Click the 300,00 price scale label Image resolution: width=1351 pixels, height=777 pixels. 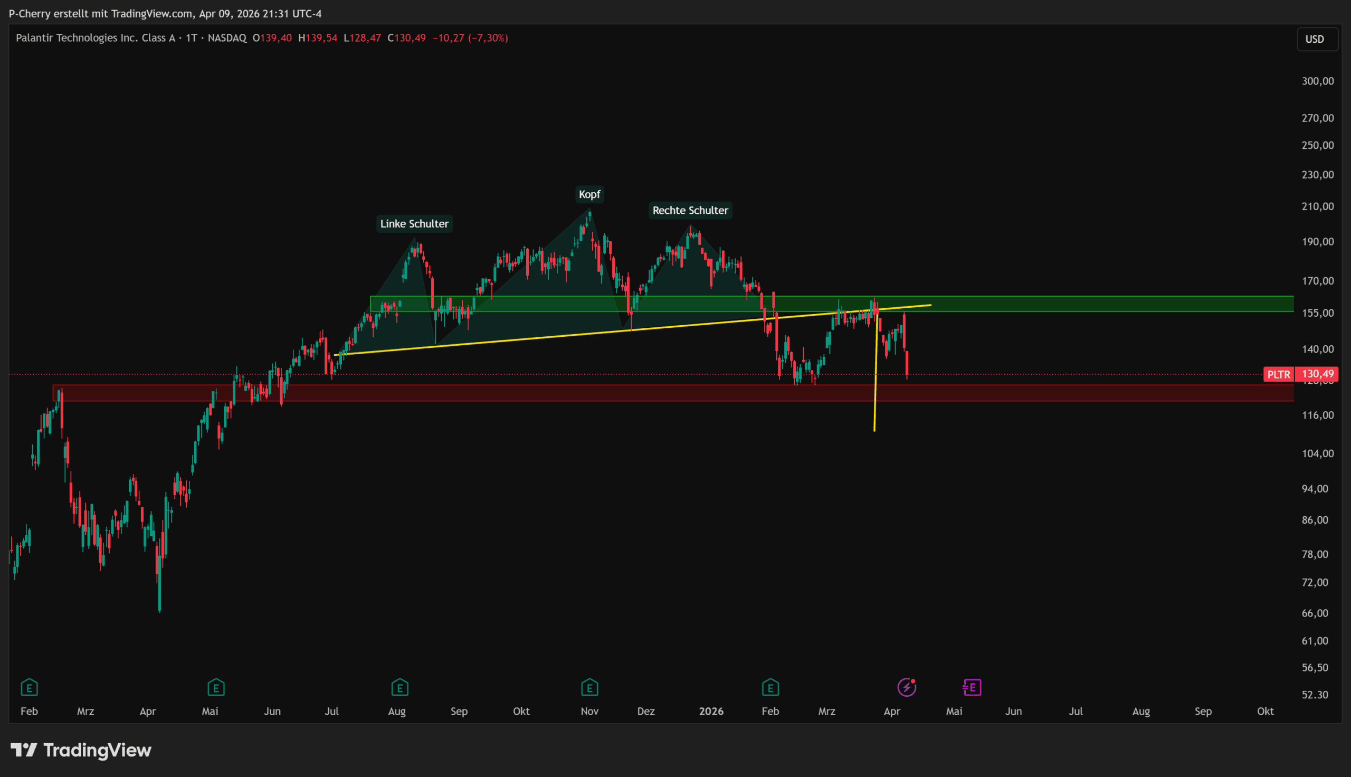[x=1317, y=81]
